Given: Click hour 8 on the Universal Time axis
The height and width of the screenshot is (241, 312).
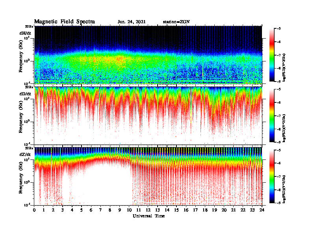Looking at the screenshot, I should 110,210.
